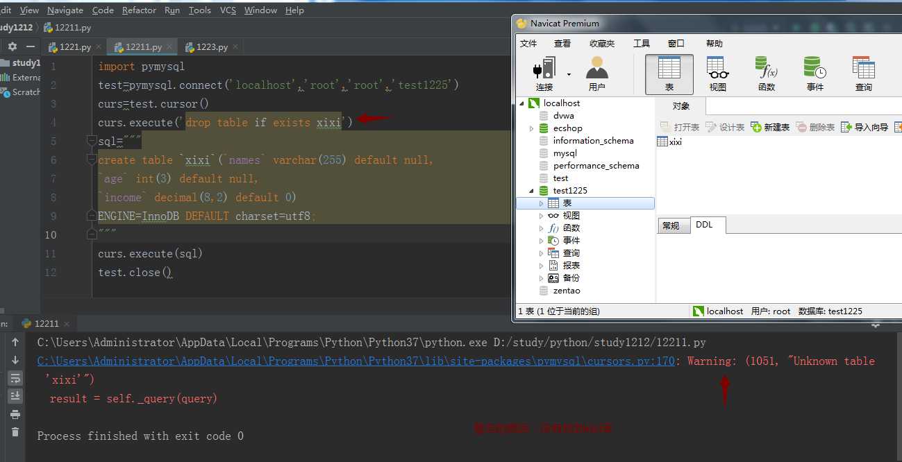Image resolution: width=902 pixels, height=462 pixels.
Task: Open PyCharm Navigate menu
Action: (x=65, y=10)
